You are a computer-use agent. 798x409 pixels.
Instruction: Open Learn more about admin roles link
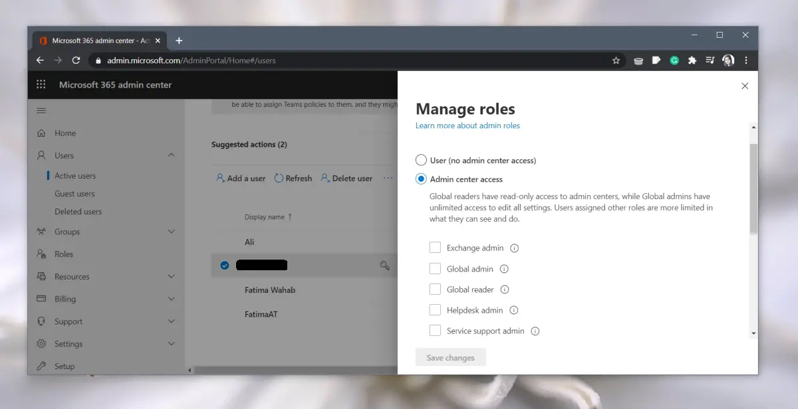[467, 125]
